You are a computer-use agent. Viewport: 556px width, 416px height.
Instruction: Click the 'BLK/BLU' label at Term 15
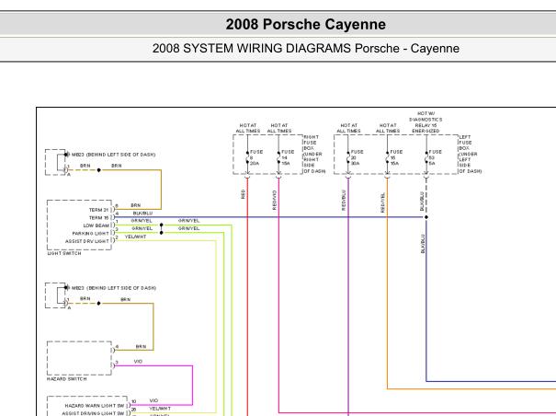(x=142, y=214)
